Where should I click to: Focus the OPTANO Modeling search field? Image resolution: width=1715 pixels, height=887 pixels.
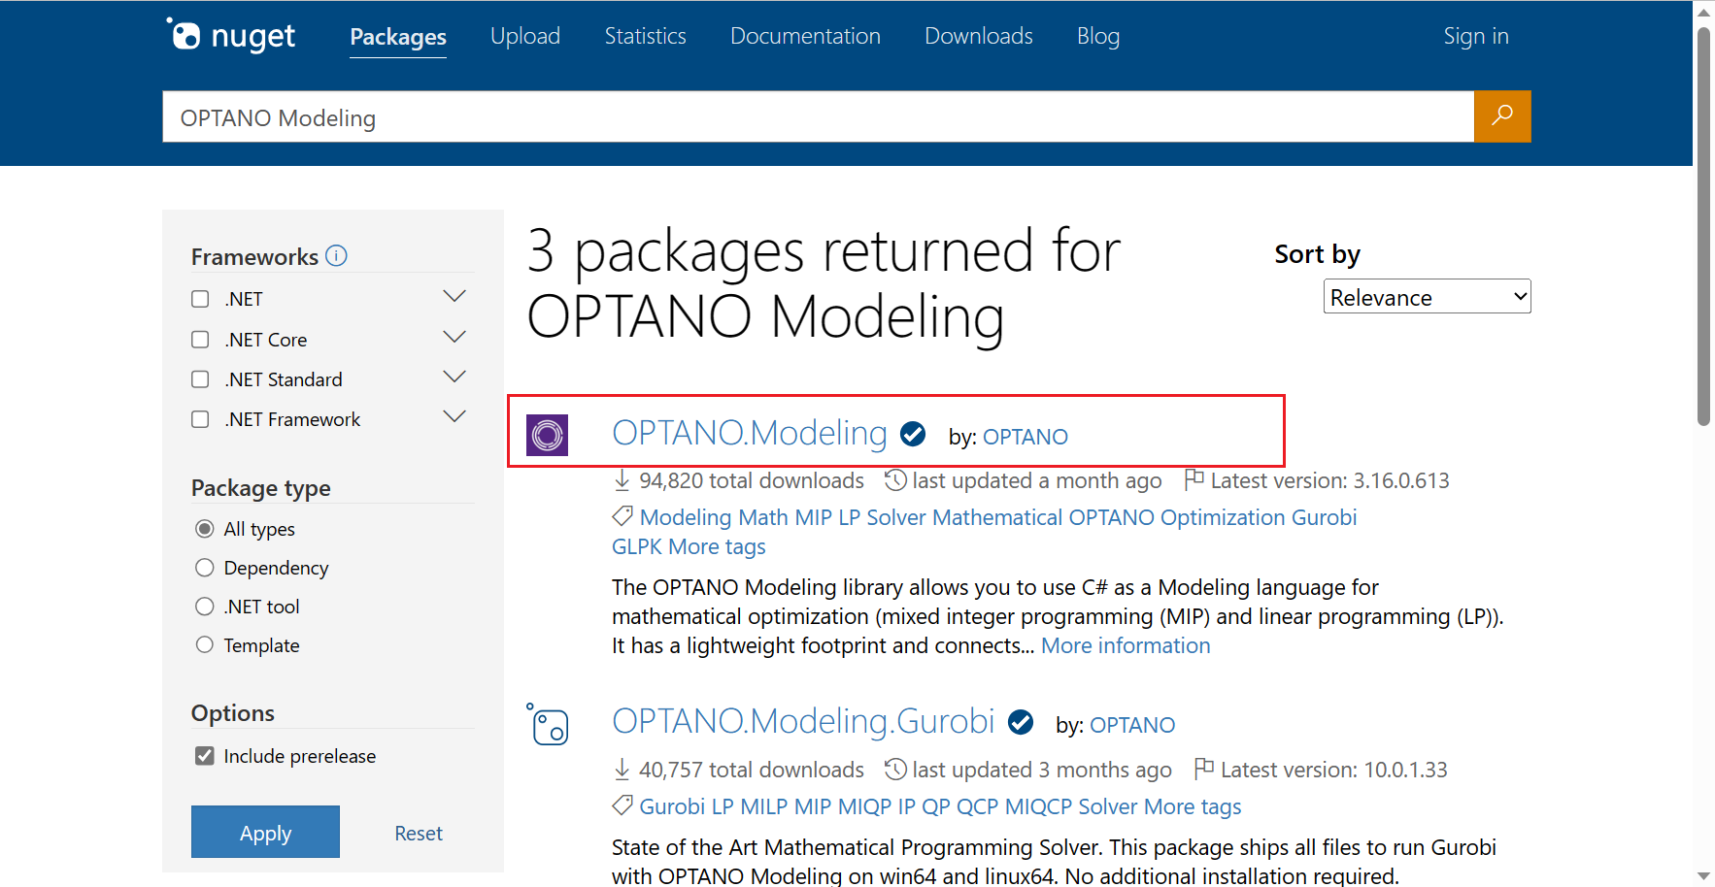(818, 116)
